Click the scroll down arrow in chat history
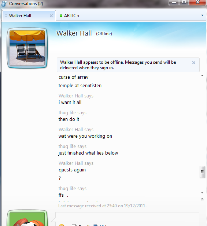 pyautogui.click(x=202, y=192)
